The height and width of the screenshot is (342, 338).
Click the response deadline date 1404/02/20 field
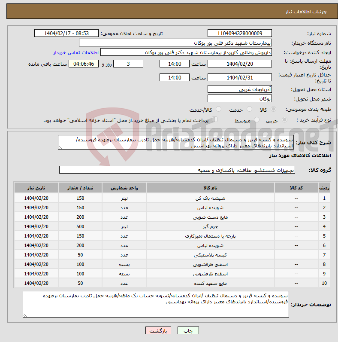click(x=240, y=64)
